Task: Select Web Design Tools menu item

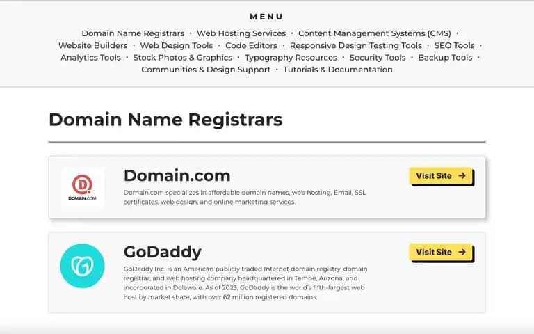Action: [177, 45]
